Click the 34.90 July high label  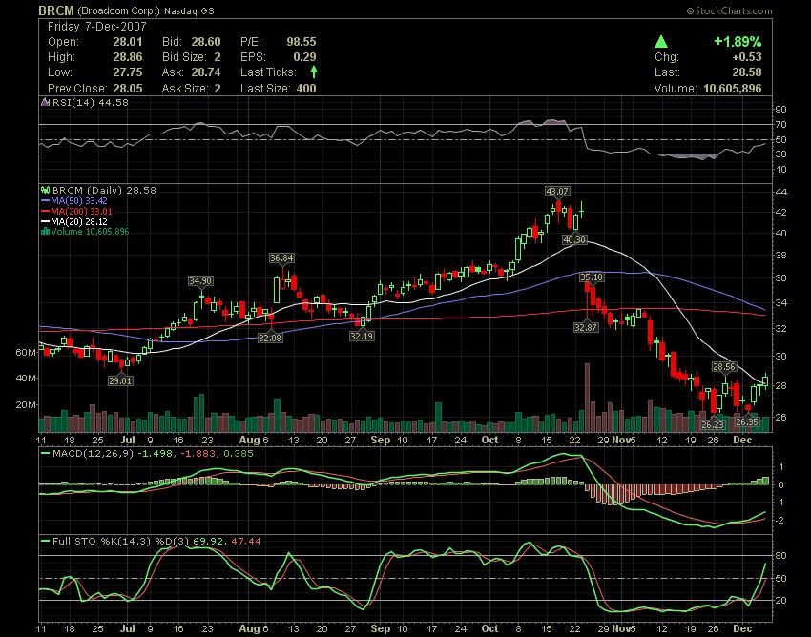(x=200, y=281)
